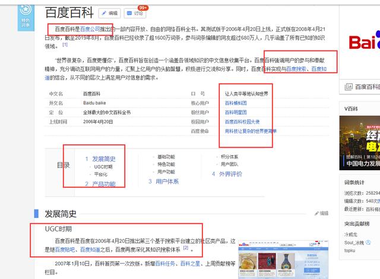The image size is (380, 279).
Task: Open contributor 冷威龙 profile
Action: click(x=351, y=234)
